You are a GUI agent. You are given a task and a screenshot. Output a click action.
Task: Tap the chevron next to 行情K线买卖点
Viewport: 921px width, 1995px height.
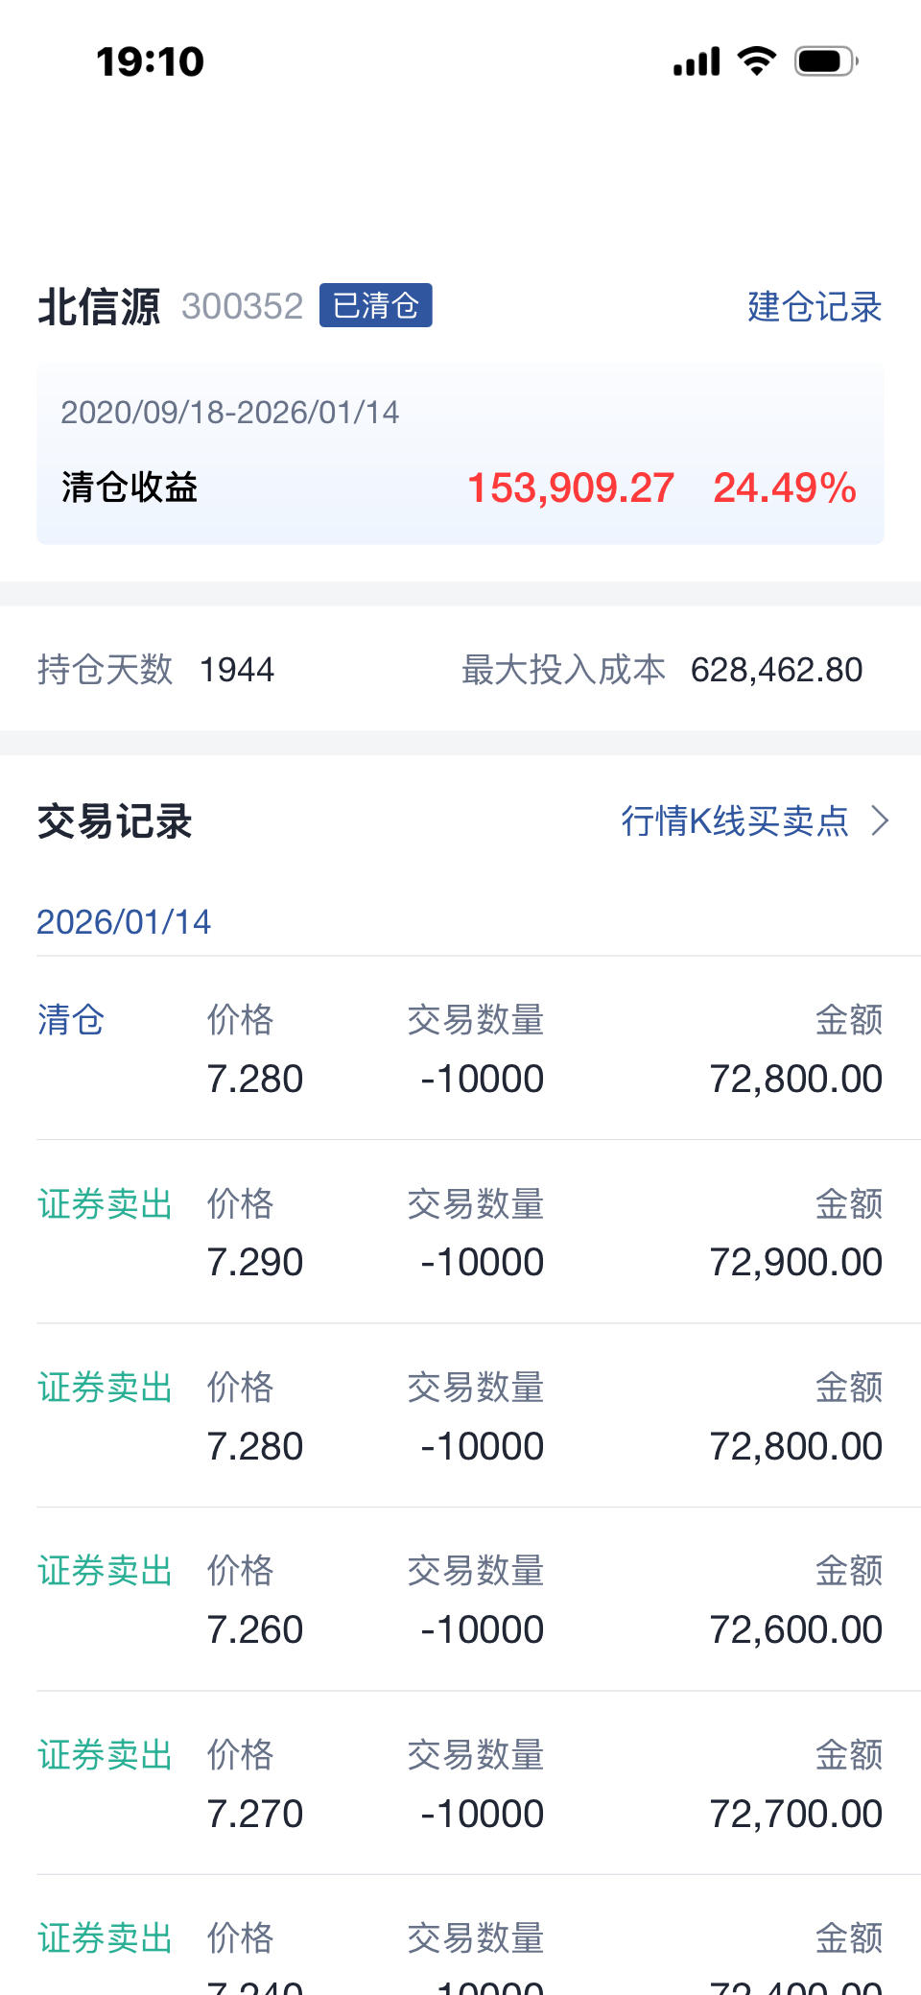tap(880, 821)
